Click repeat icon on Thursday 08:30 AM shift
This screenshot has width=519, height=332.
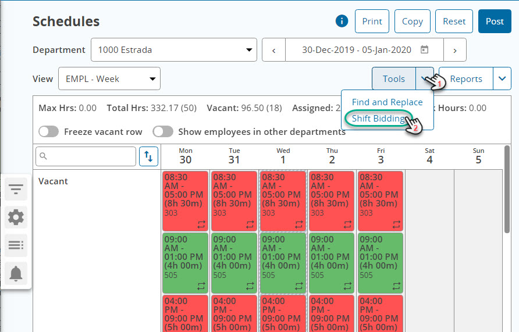click(347, 224)
